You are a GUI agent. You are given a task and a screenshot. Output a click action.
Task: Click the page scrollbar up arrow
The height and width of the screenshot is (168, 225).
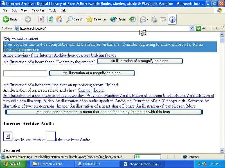(x=222, y=34)
